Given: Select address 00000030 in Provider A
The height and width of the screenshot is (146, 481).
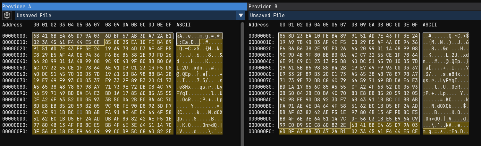Looking at the screenshot, I should [15, 55].
